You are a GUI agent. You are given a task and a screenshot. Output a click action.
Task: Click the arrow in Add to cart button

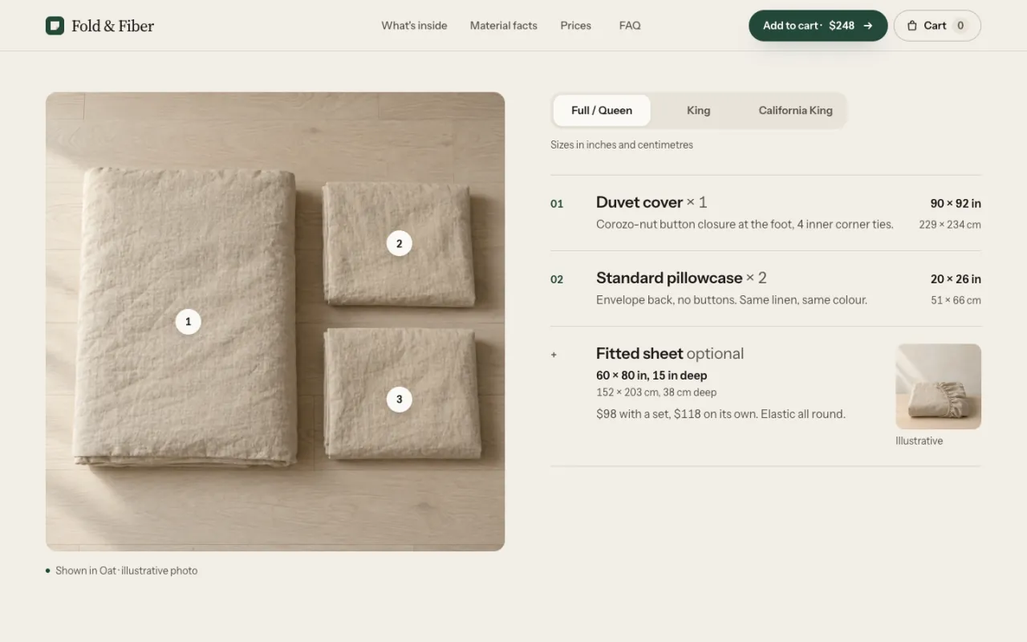(x=868, y=26)
